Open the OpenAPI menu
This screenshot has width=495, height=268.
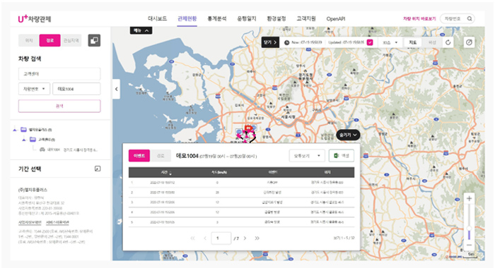336,19
